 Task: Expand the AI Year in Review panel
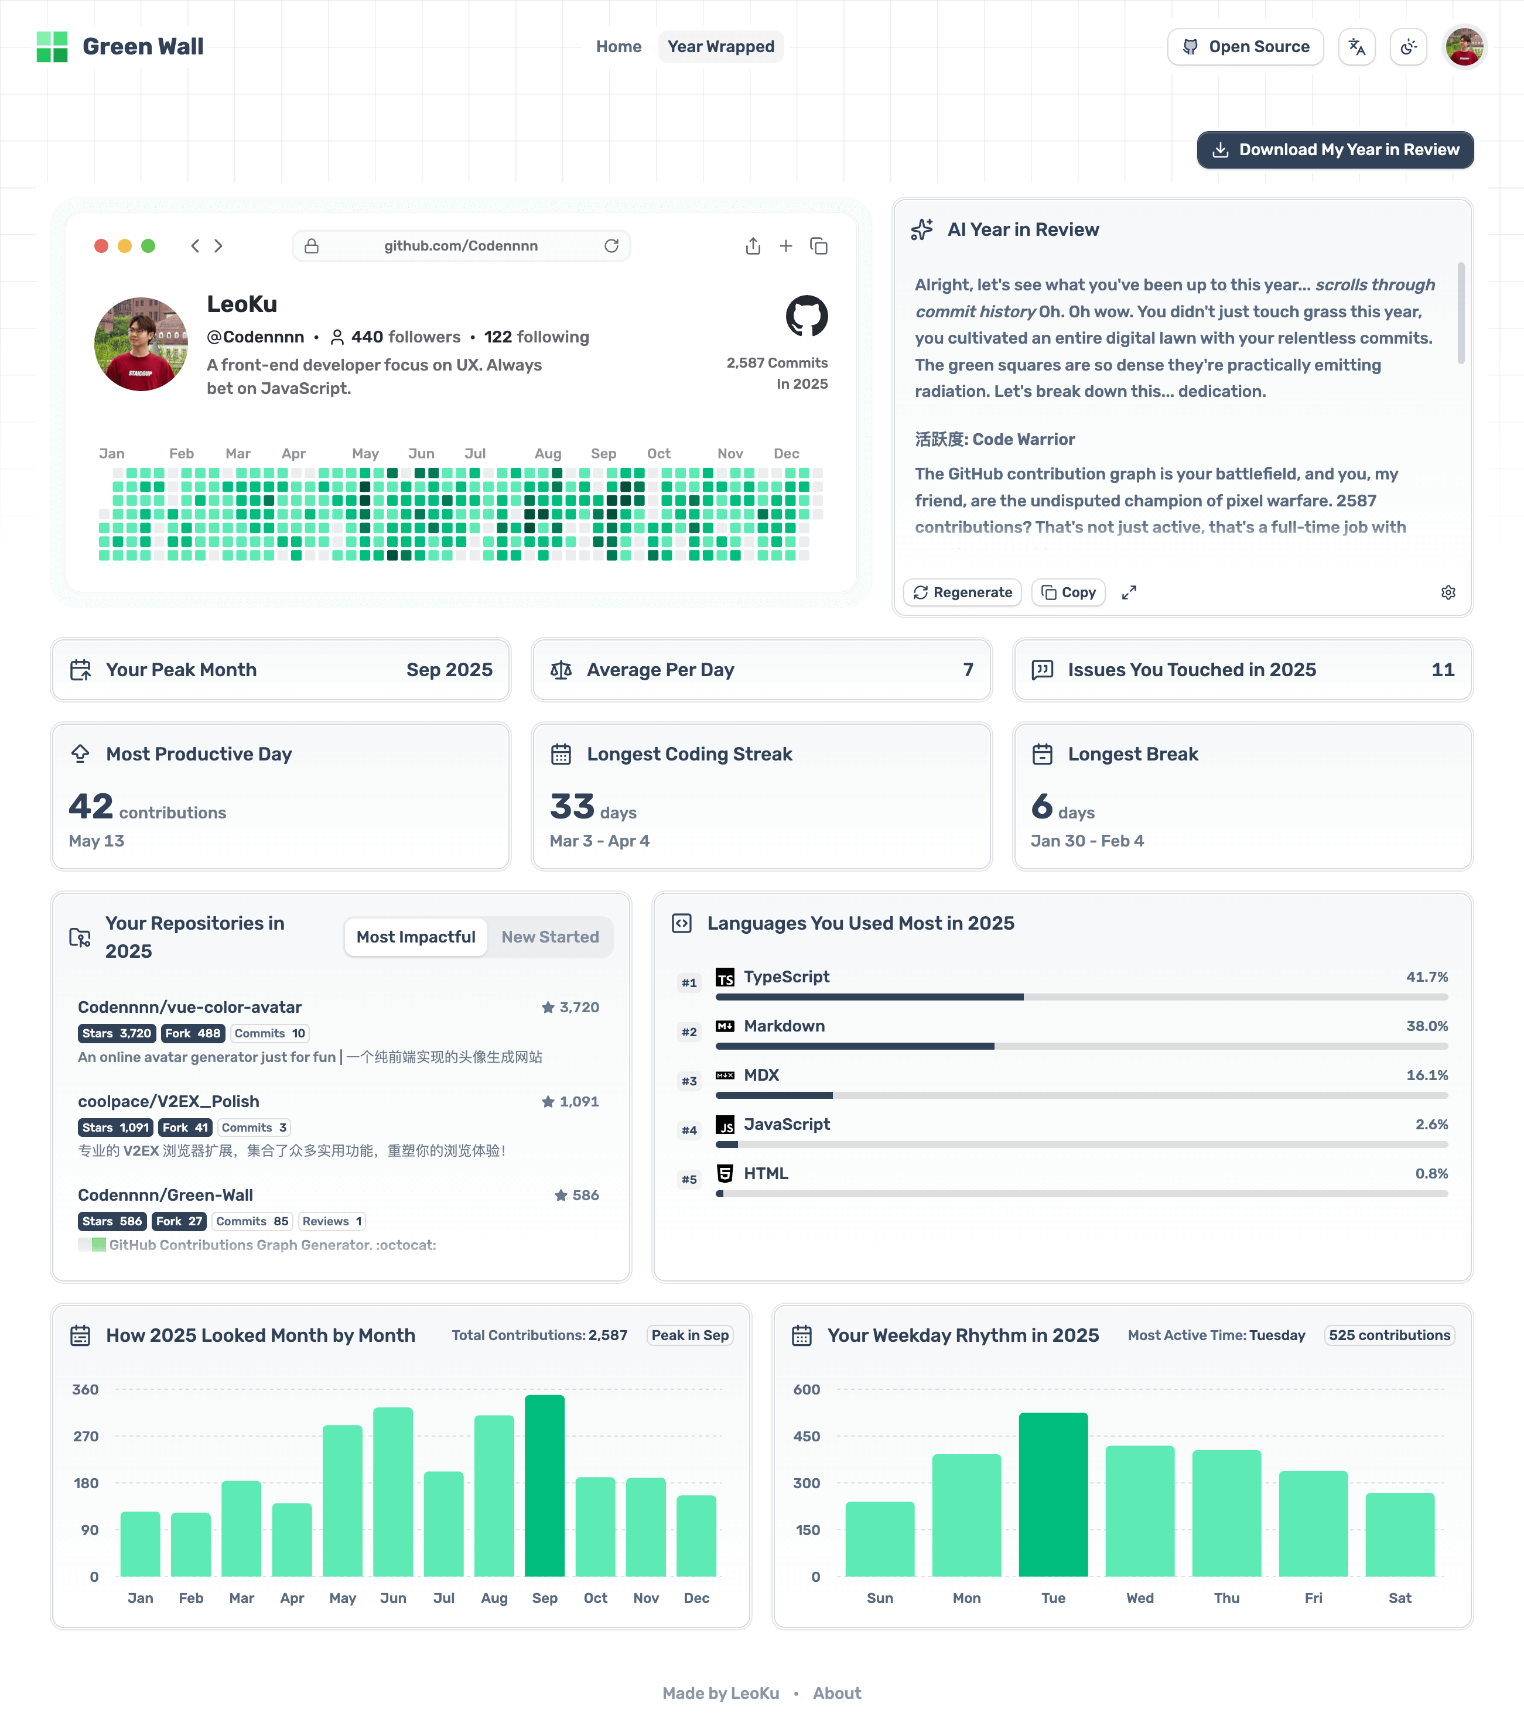1129,592
